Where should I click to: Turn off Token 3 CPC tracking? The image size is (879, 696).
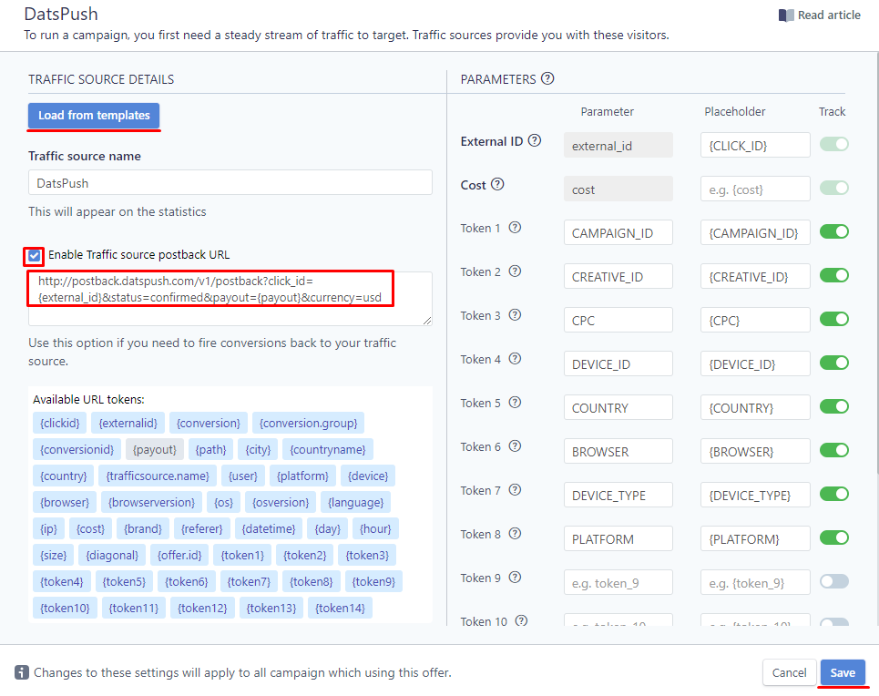(x=833, y=319)
